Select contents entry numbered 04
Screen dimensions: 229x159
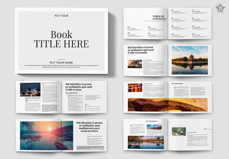(x=135, y=28)
